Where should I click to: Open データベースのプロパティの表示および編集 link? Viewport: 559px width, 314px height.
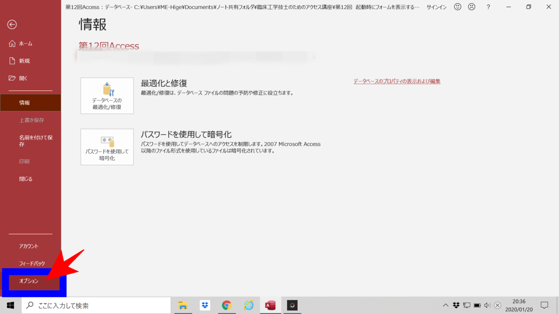click(x=397, y=81)
